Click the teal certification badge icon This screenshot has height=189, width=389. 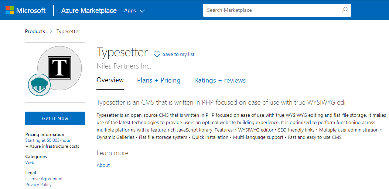39,85
